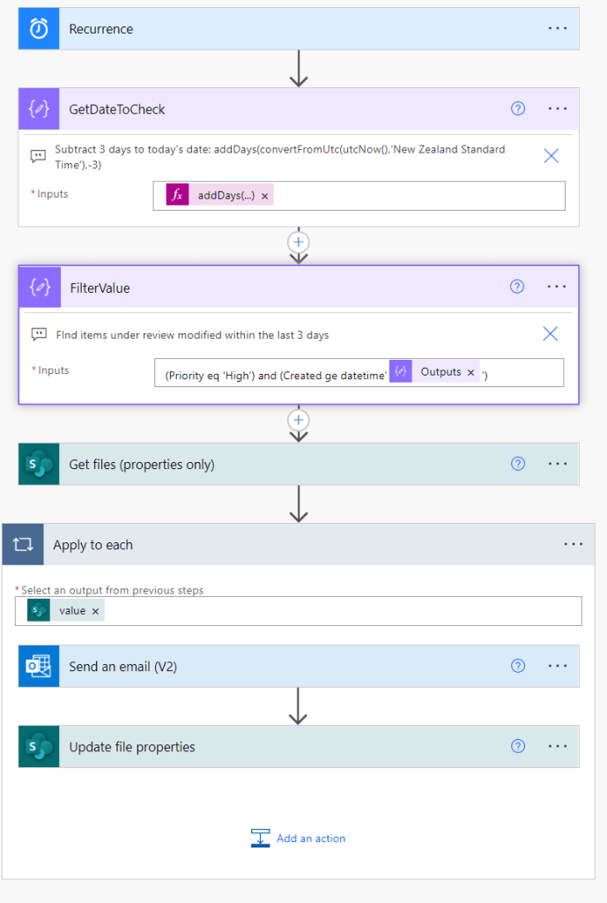The height and width of the screenshot is (903, 607).
Task: Remove the addDays expression token
Action: (x=264, y=196)
